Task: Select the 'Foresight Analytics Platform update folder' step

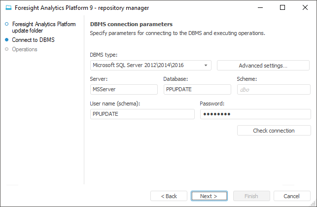Action: point(43,27)
